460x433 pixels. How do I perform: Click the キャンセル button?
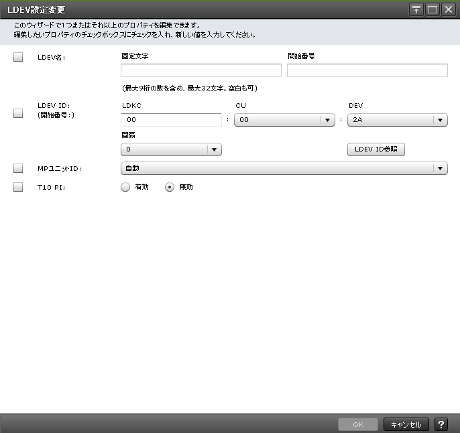point(406,424)
